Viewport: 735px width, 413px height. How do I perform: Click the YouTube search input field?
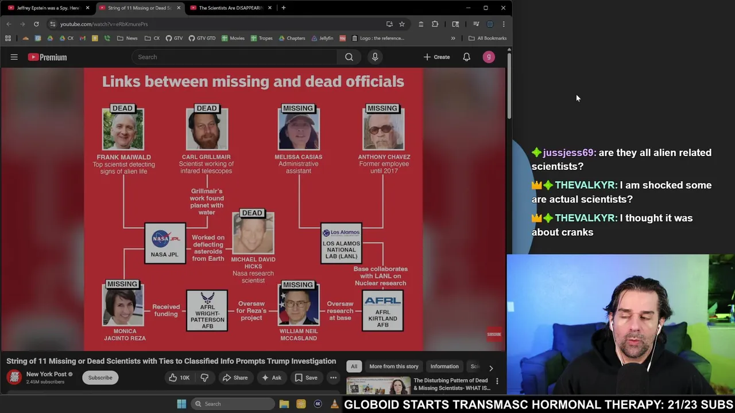tap(234, 57)
